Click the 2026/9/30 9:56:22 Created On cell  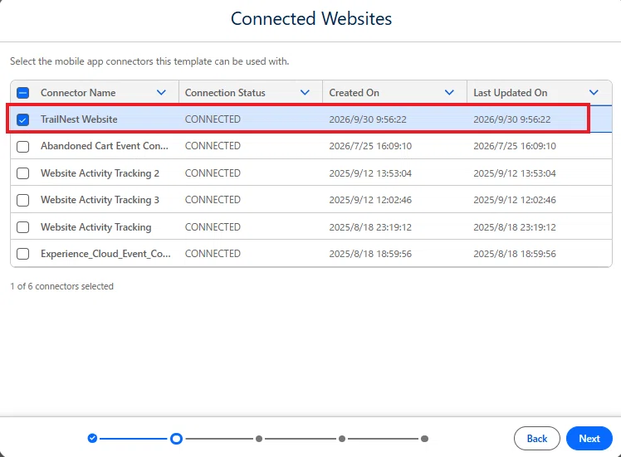coord(368,119)
